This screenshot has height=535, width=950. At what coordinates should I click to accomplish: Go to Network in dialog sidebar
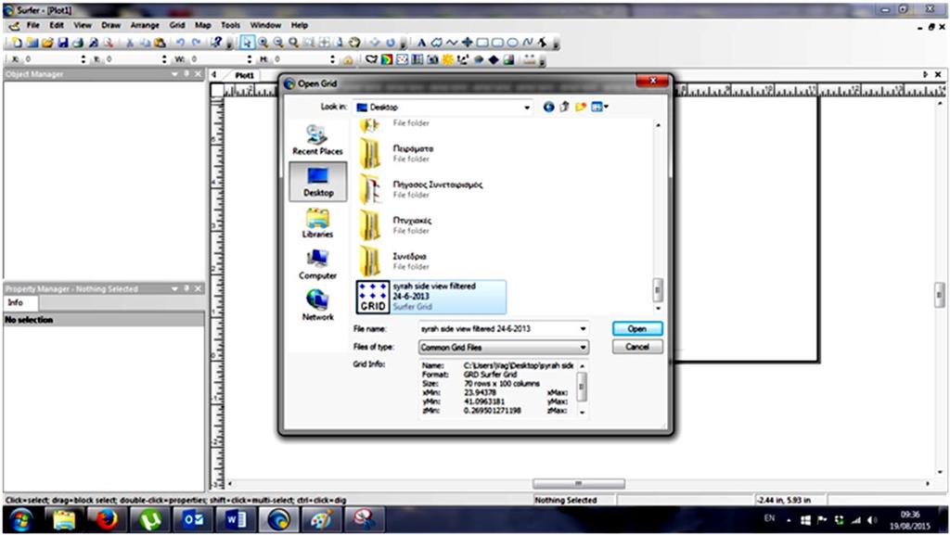pos(317,306)
